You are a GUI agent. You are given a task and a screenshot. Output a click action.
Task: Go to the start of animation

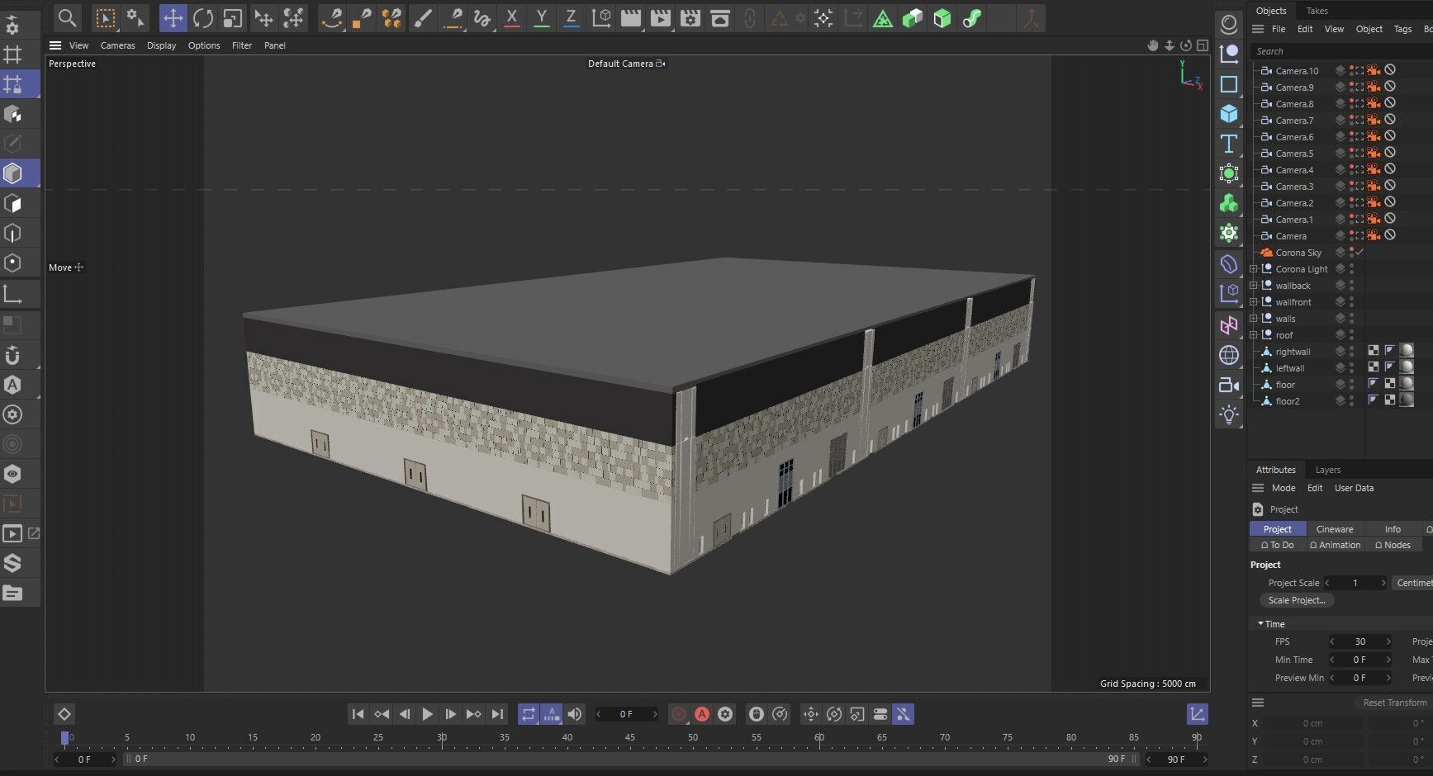click(358, 714)
